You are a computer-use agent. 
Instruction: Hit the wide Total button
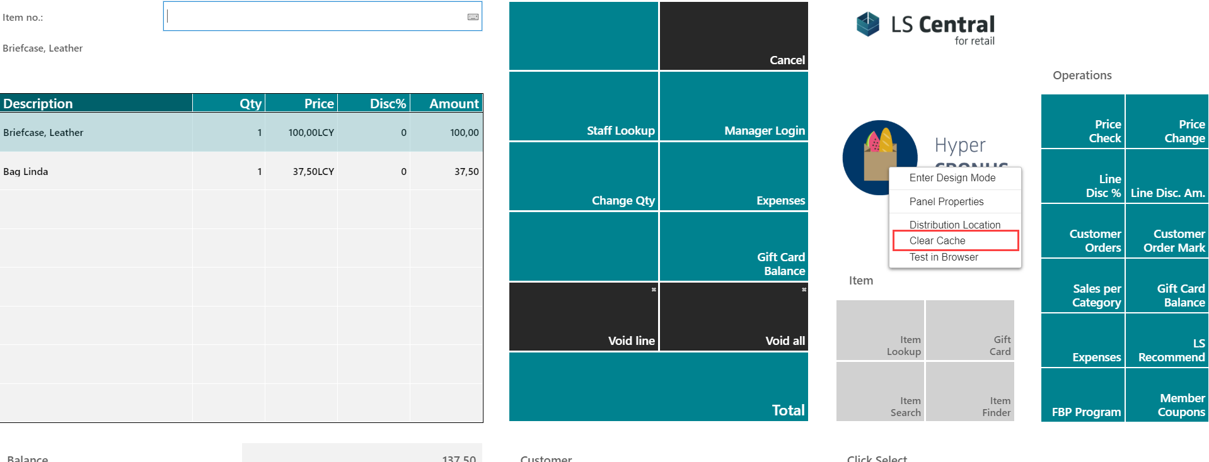659,386
